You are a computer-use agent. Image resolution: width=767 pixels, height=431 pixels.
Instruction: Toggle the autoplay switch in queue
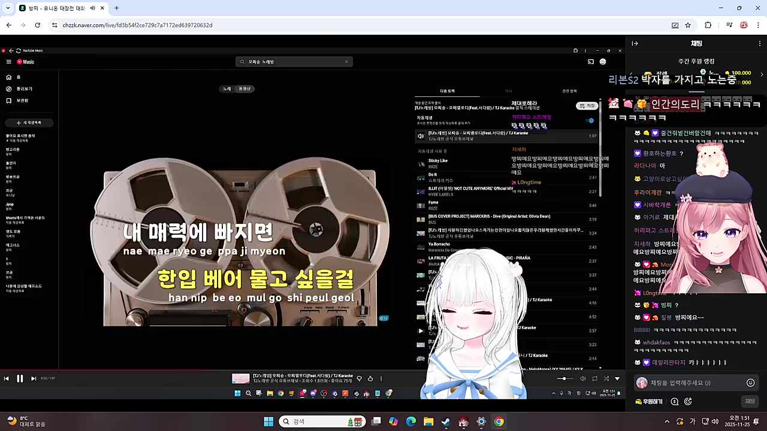click(589, 120)
